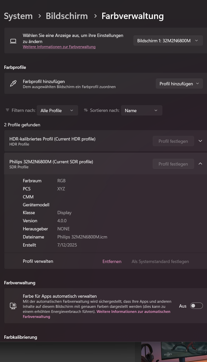Expand the HDR-kalibriertes Profil entry
The height and width of the screenshot is (362, 207).
pos(200,141)
